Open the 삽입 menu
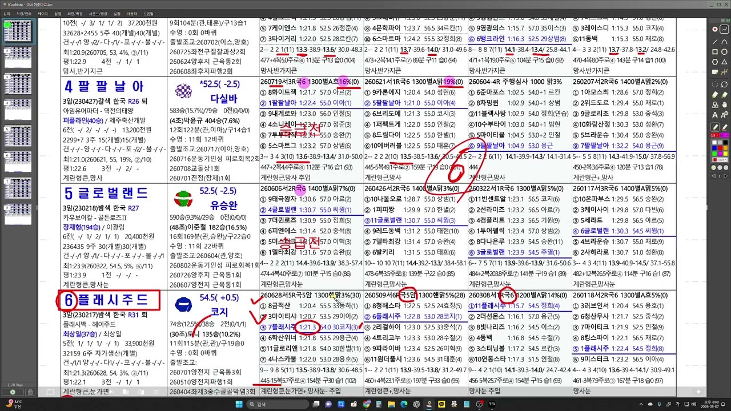 coord(58,13)
